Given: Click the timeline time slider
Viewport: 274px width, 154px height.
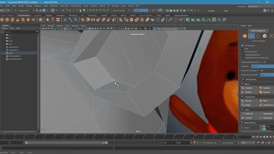Looking at the screenshot, I should click(119, 137).
